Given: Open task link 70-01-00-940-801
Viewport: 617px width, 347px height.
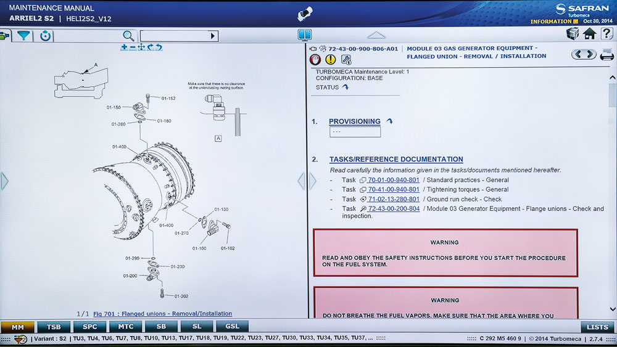Looking at the screenshot, I should 394,180.
